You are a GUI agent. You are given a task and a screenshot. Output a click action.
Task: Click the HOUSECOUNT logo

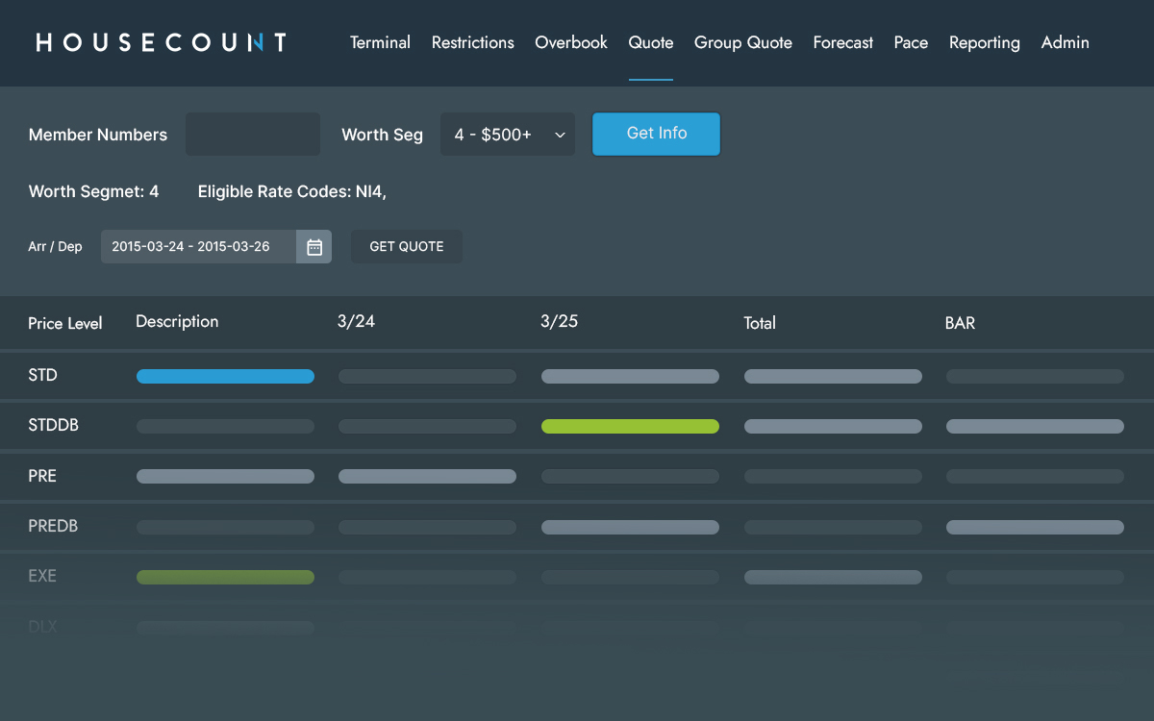coord(161,42)
